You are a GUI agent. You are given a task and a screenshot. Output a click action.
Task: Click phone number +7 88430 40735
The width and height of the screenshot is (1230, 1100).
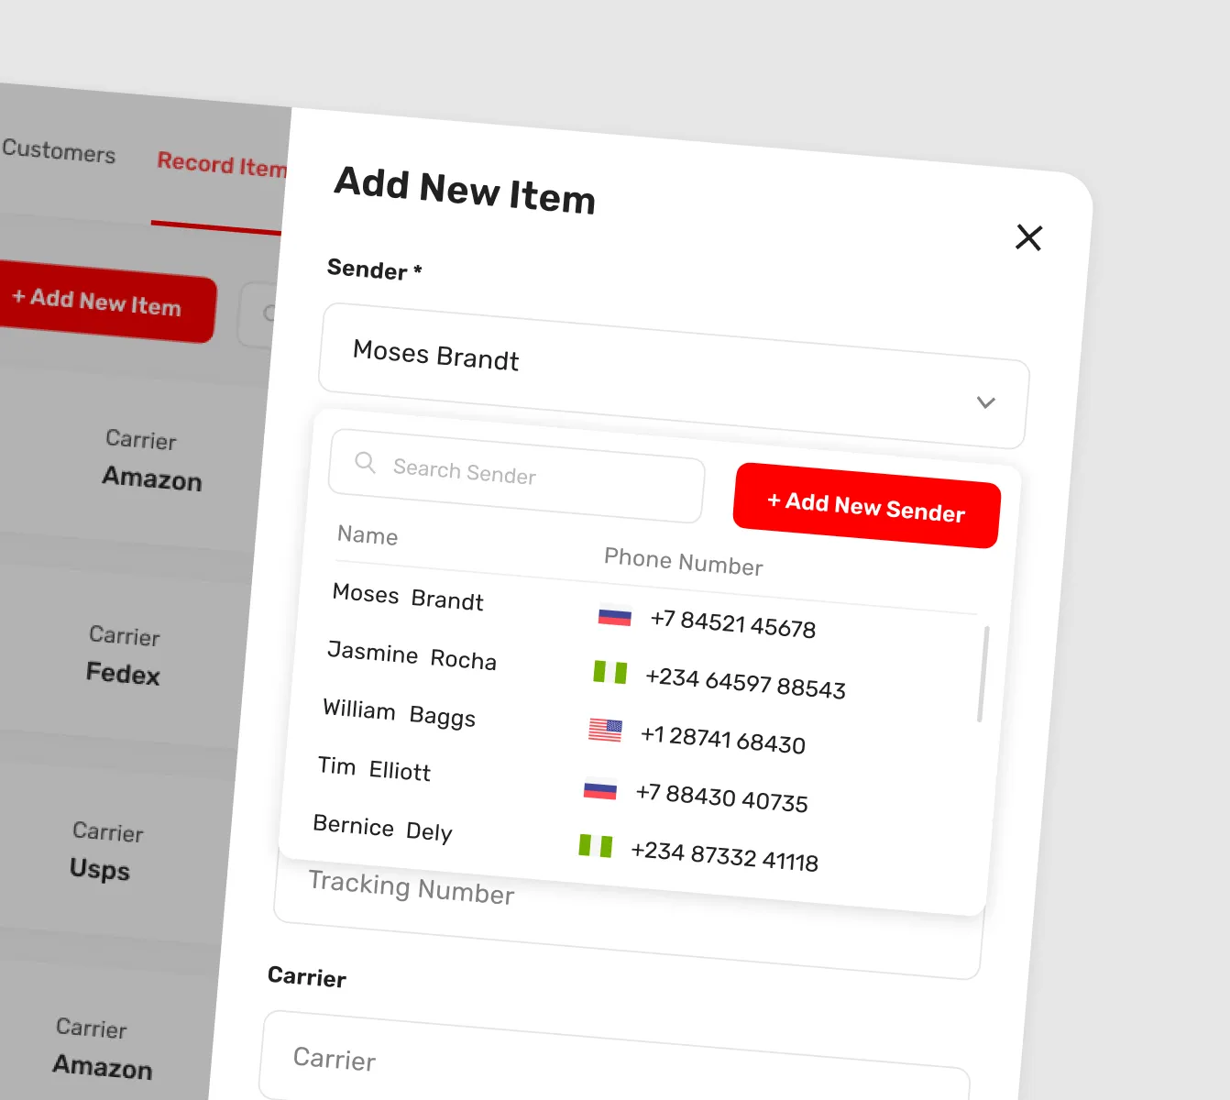[x=721, y=797]
